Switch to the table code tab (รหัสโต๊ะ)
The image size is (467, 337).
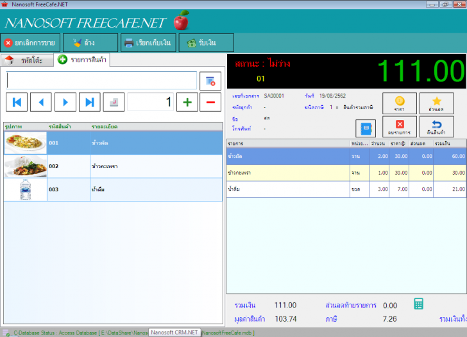pyautogui.click(x=26, y=60)
